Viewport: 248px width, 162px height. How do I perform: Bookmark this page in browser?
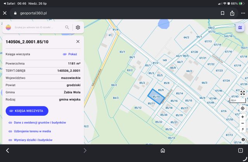222,13
